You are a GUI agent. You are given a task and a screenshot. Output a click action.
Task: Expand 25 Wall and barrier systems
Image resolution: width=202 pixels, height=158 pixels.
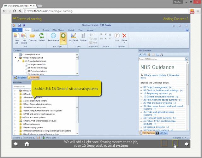coord(15,108)
